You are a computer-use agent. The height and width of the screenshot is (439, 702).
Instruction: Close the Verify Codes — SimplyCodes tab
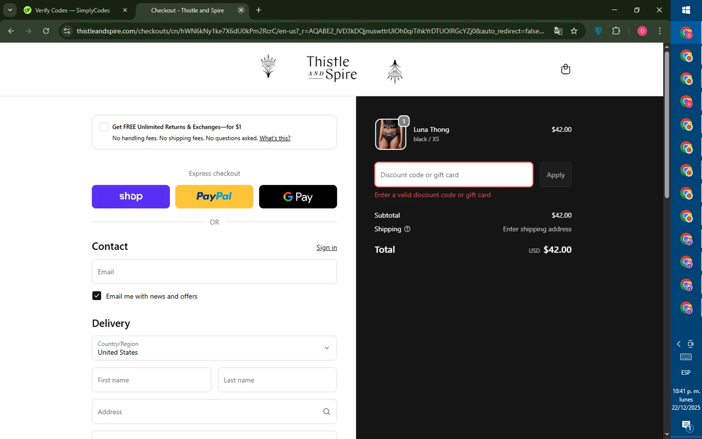click(125, 10)
